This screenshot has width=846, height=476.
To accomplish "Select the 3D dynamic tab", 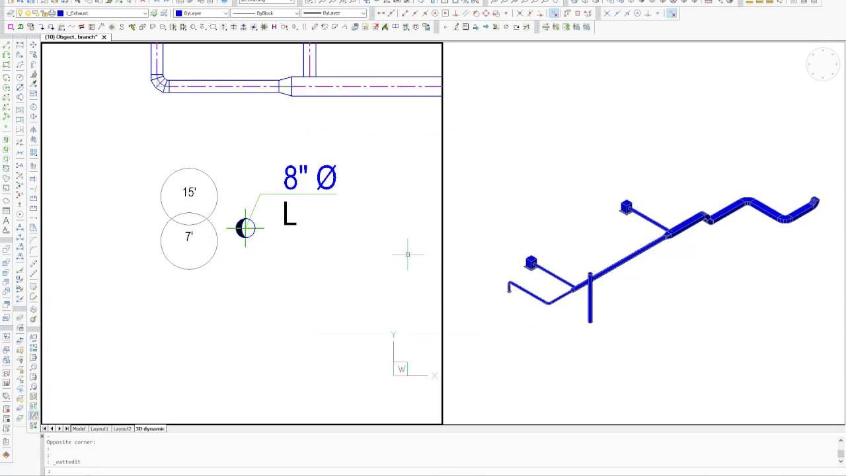I will pos(150,429).
